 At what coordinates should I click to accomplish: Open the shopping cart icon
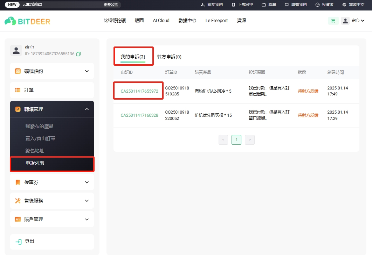pos(333,21)
